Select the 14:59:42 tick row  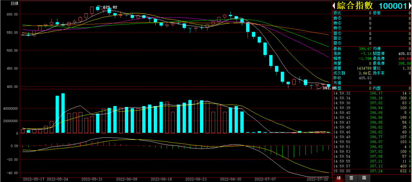click(x=372, y=118)
